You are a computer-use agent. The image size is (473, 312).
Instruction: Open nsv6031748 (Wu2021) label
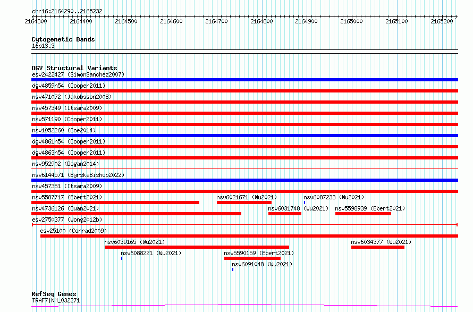[x=298, y=208]
